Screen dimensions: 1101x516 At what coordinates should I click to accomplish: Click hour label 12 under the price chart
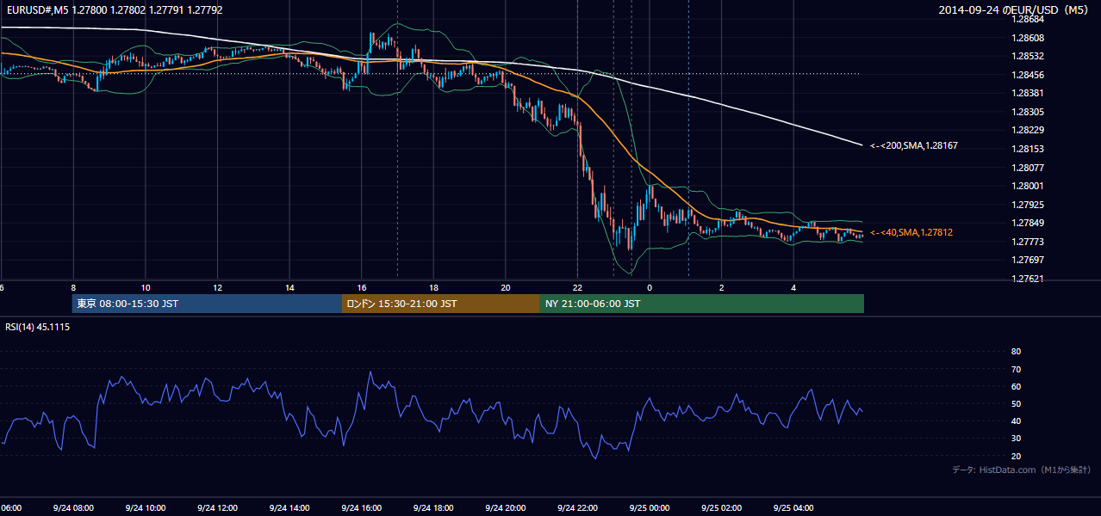(x=217, y=287)
